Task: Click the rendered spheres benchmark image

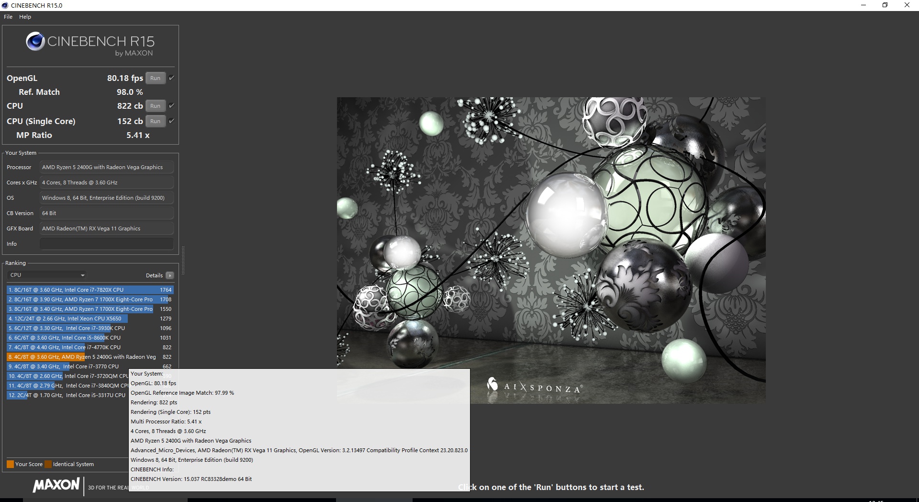Action: (551, 250)
